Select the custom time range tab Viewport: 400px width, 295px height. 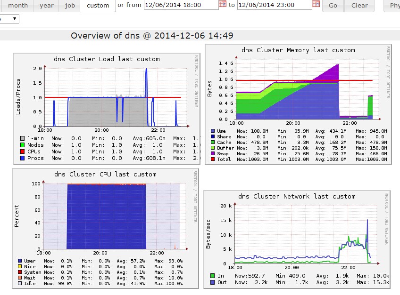98,6
